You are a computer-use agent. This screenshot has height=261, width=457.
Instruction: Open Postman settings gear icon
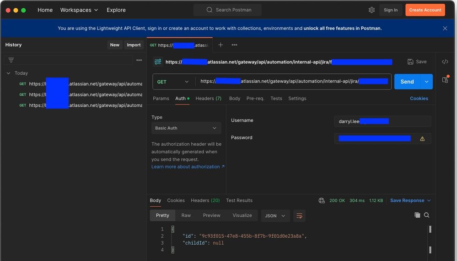(371, 10)
